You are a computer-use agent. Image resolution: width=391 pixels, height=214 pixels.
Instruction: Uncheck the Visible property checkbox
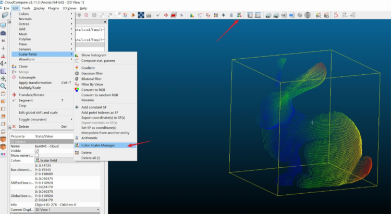point(36,151)
